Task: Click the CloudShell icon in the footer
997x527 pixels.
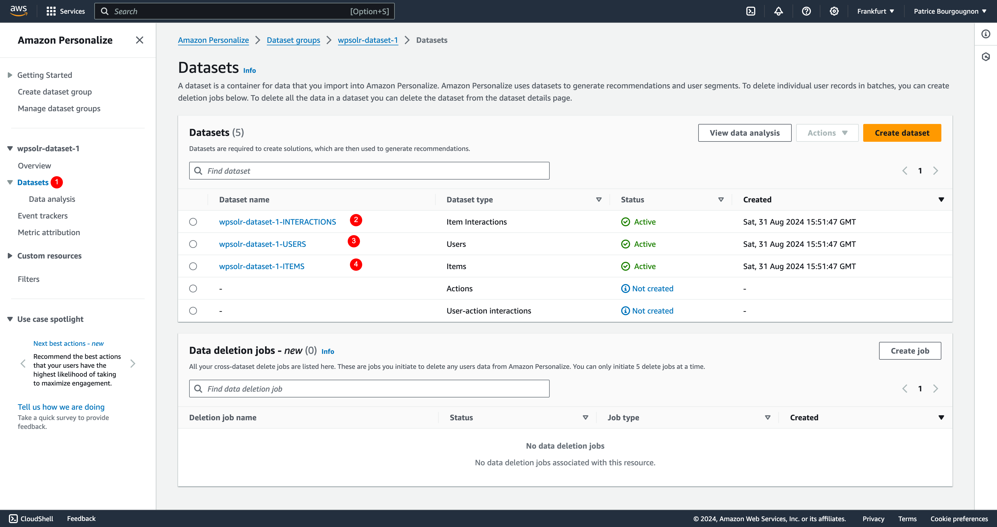Action: coord(13,518)
